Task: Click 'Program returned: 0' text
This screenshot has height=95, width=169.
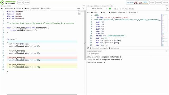Action: point(96,62)
